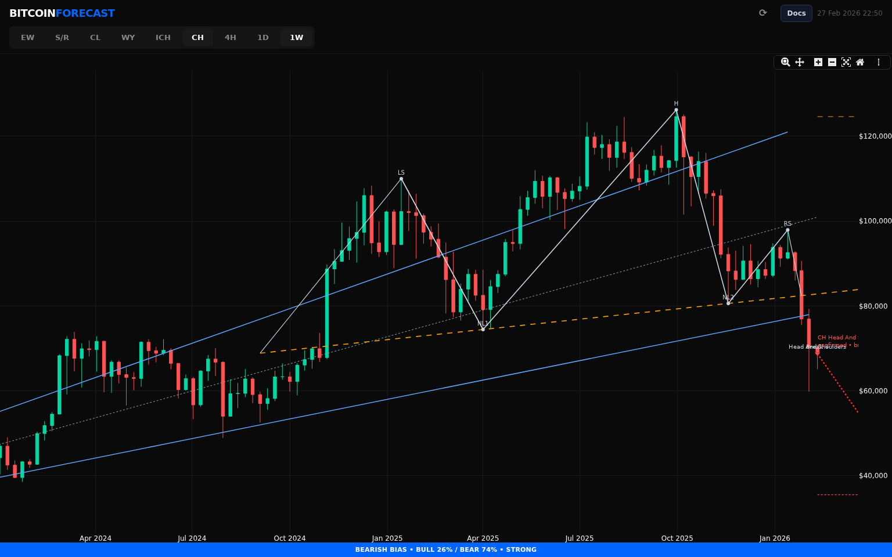This screenshot has width=892, height=557.
Task: Activate the pan arrows tool
Action: click(x=800, y=62)
